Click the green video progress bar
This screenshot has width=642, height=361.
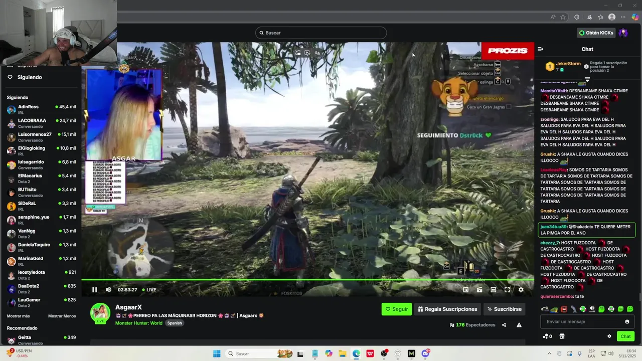point(307,280)
